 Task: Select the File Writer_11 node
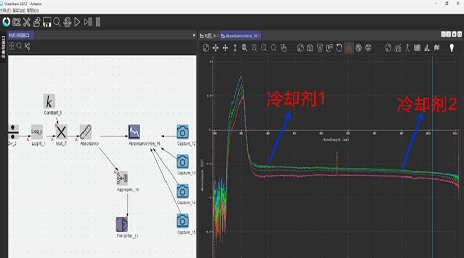coord(122,224)
